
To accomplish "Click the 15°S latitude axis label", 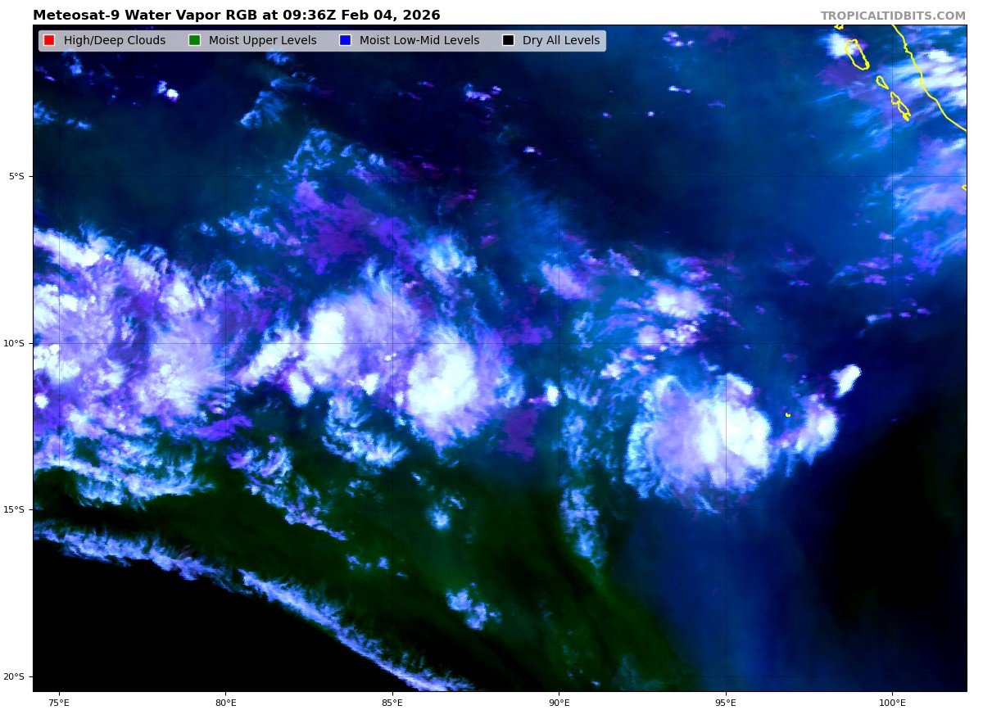I will 14,509.
